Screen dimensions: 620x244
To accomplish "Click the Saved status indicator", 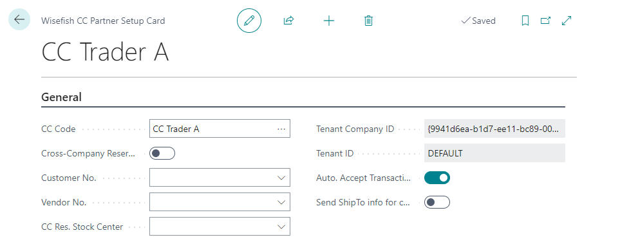I will [478, 21].
